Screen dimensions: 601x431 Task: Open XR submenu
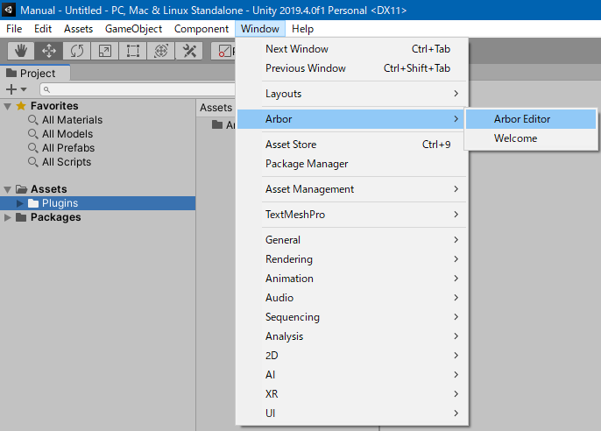point(352,394)
